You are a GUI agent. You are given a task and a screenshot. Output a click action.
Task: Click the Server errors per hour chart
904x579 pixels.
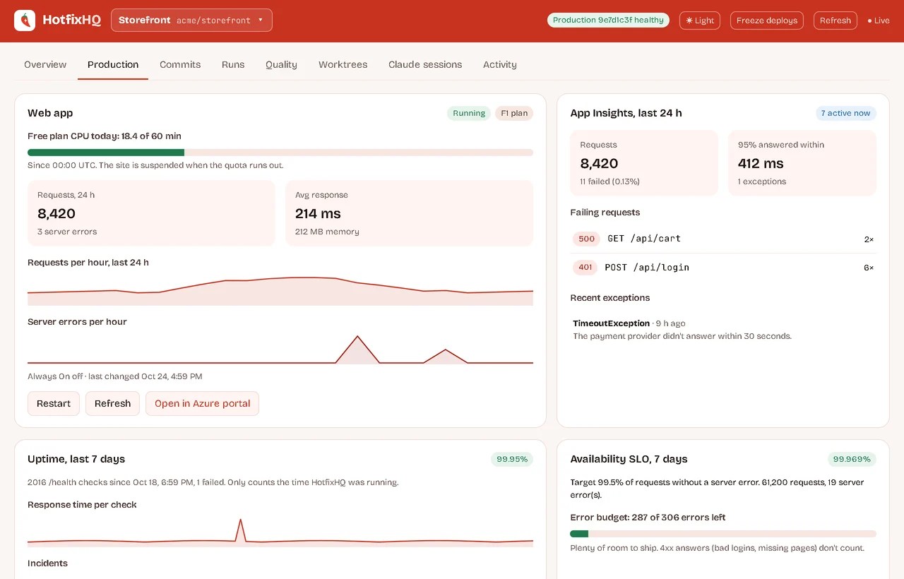pyautogui.click(x=280, y=350)
